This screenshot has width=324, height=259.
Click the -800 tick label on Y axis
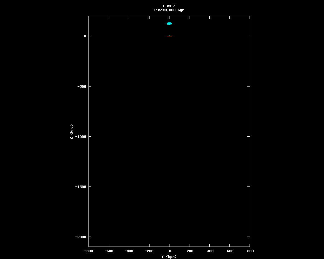(x=88, y=251)
